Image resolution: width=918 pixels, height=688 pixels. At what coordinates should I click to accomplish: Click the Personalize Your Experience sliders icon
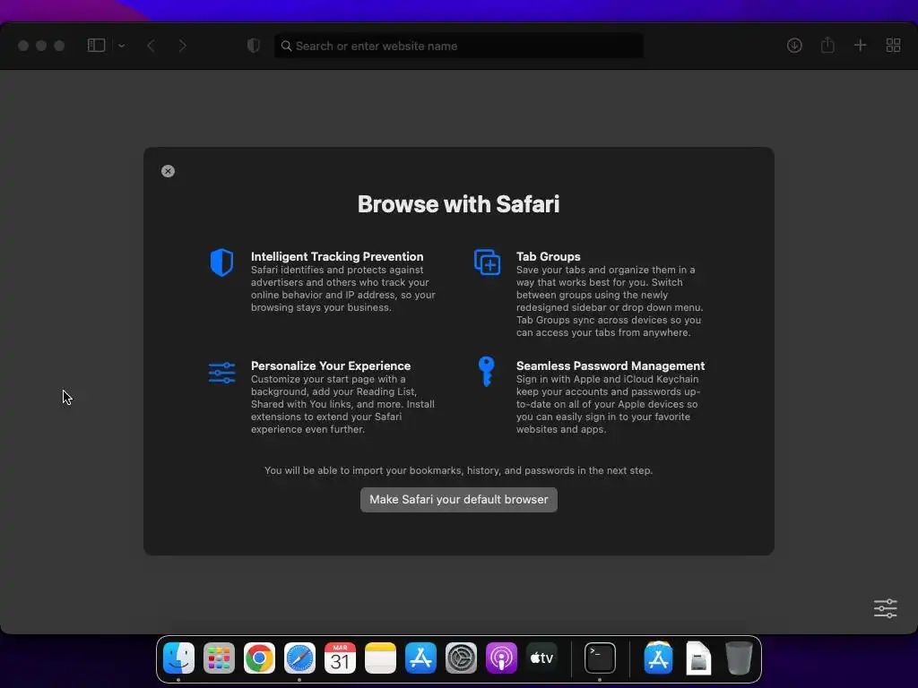click(222, 373)
